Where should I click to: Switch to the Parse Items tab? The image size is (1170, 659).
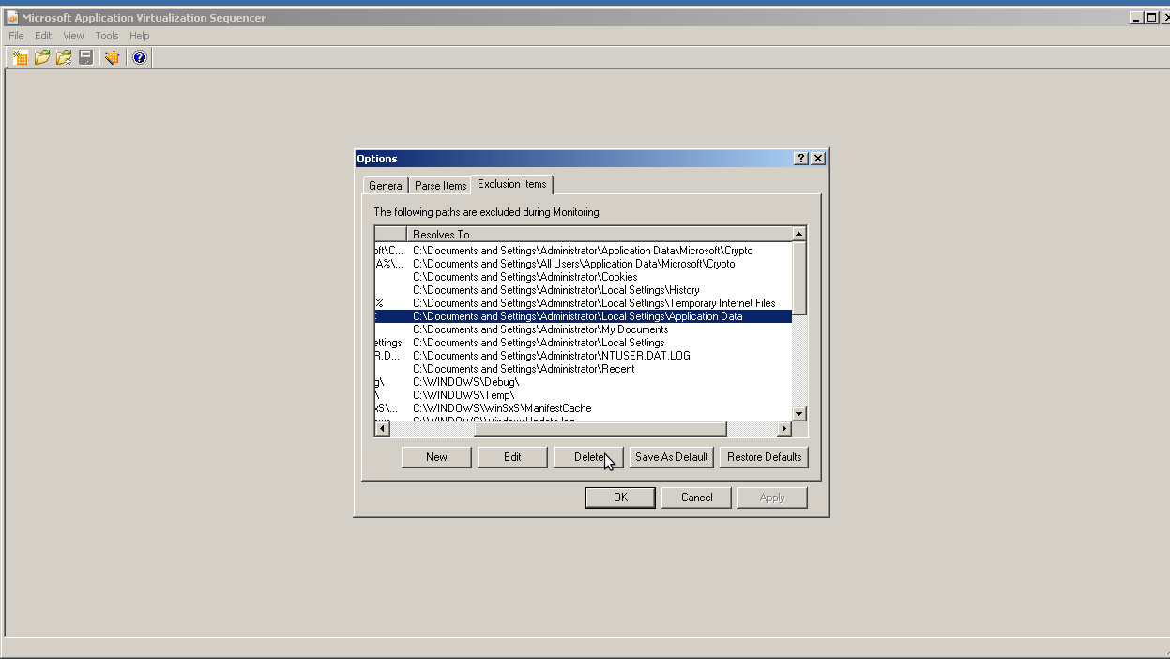click(440, 186)
